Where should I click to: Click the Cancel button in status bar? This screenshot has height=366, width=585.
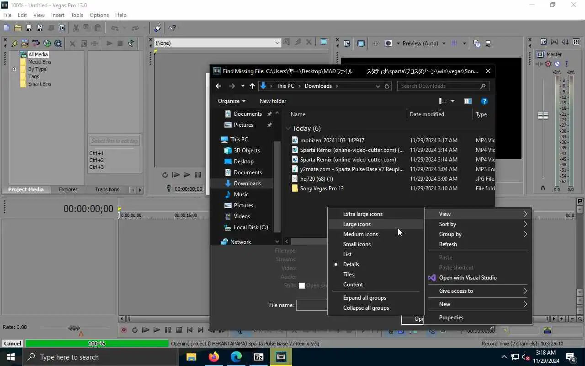pos(12,344)
